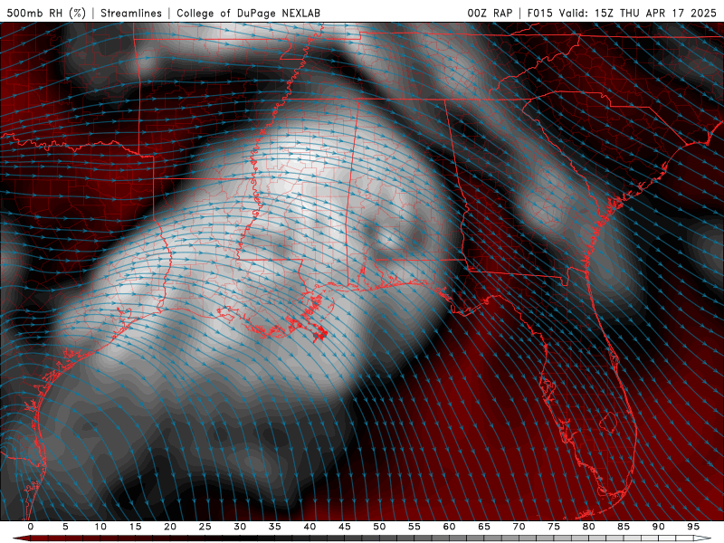Image resolution: width=724 pixels, height=543 pixels.
Task: Click the colorbar label "15"
Action: (135, 527)
